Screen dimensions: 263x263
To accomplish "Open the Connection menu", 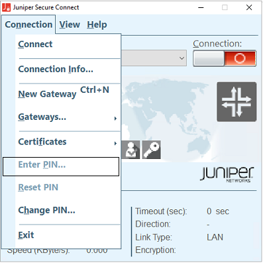I will point(28,25).
